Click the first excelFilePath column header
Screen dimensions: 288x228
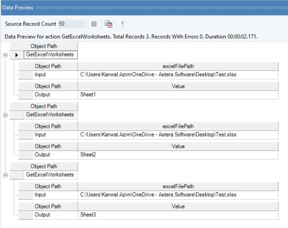(178, 66)
